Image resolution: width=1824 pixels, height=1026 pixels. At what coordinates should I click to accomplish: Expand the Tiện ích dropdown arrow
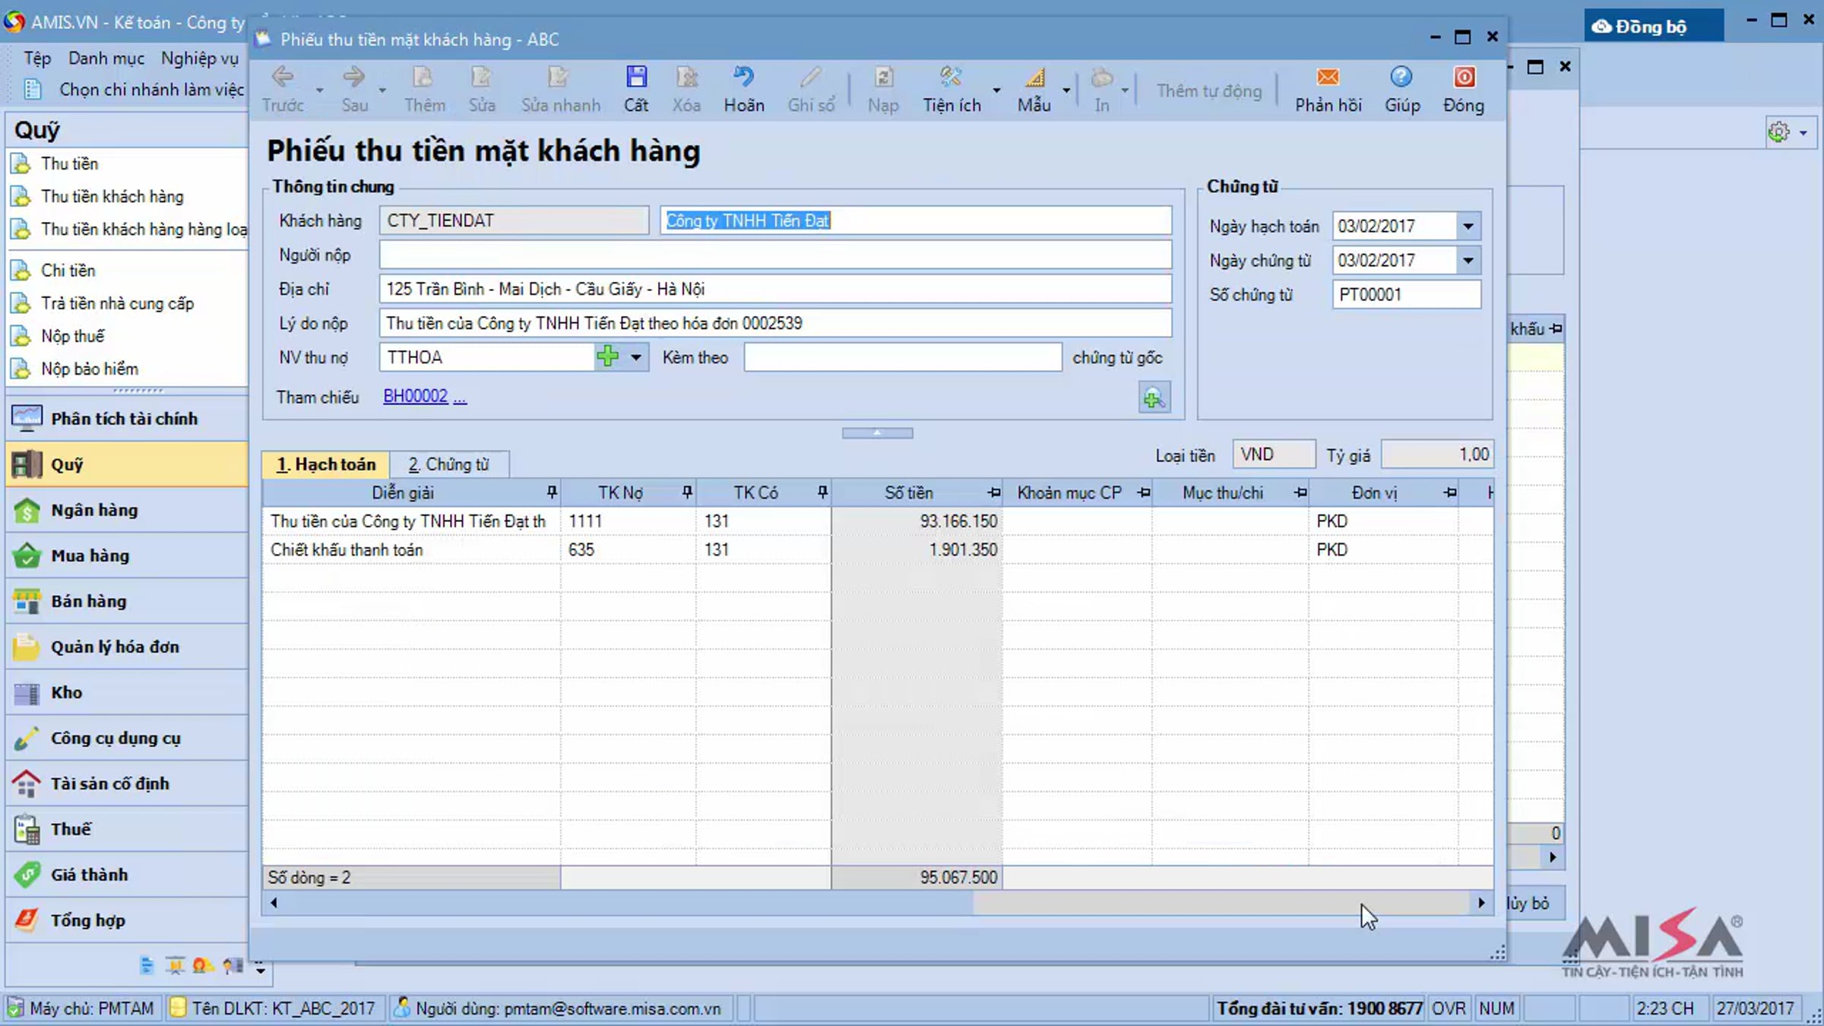tap(996, 90)
